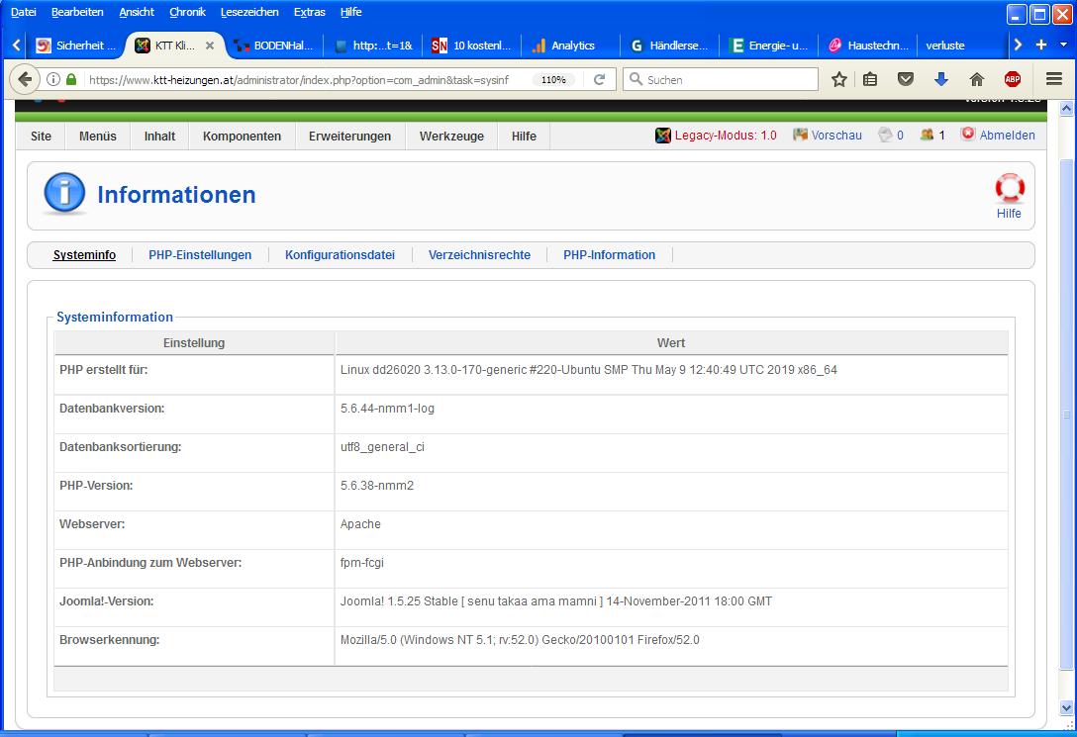This screenshot has height=737, width=1077.
Task: Open downloads with the blue arrow icon
Action: click(x=940, y=79)
